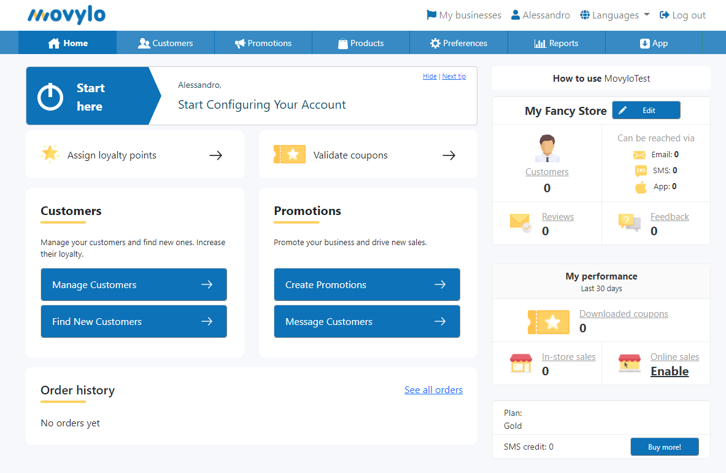
Task: Open See all orders link
Action: coord(433,389)
